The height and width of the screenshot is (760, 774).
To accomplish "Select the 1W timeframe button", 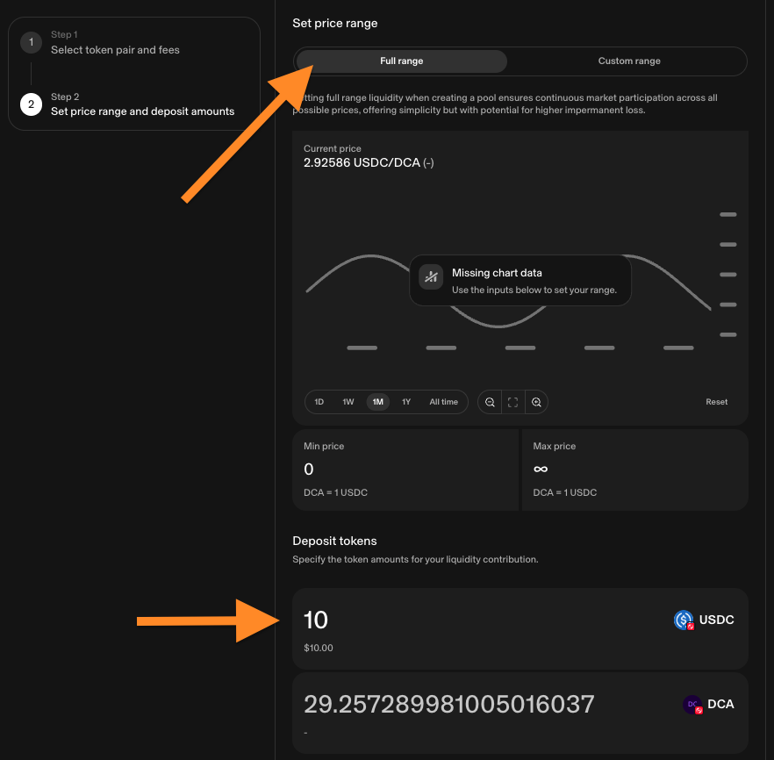I will pos(348,401).
